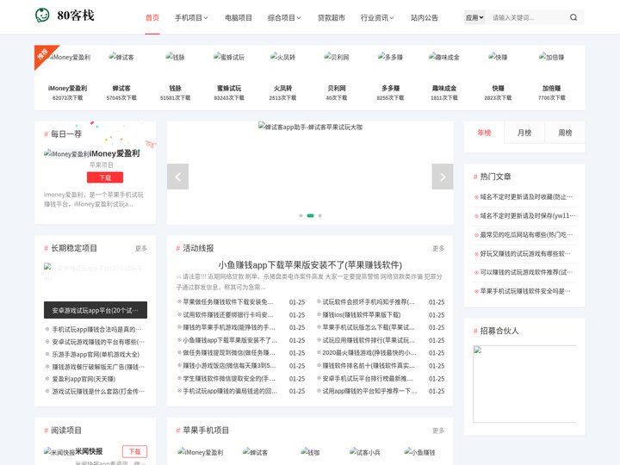Select third carousel dot indicator
This screenshot has width=620, height=465.
[319, 215]
